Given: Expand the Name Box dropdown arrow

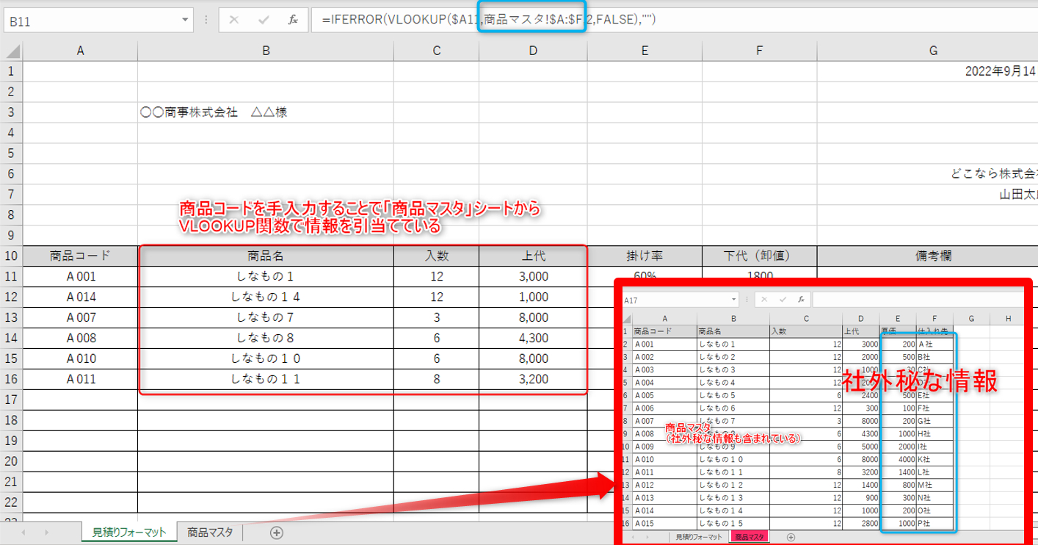Looking at the screenshot, I should [x=185, y=20].
